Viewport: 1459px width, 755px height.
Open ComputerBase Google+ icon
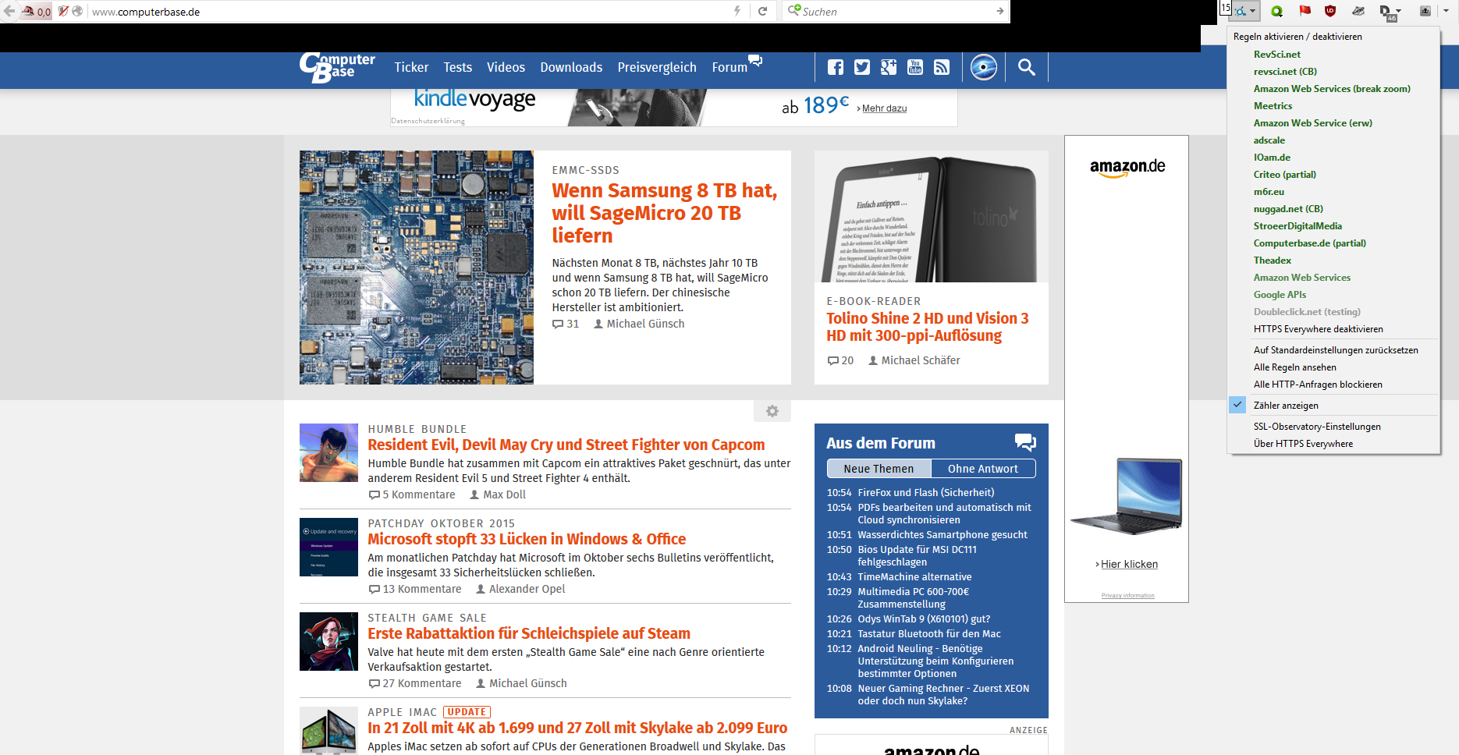point(889,67)
